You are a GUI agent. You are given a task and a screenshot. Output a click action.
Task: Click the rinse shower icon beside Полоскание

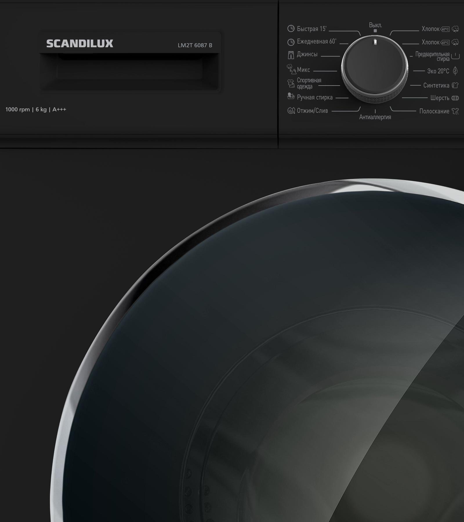pos(455,111)
